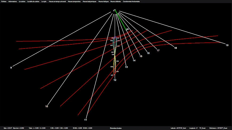Click the hour 19 line label
Screen dimensions: 232x130
227,45
